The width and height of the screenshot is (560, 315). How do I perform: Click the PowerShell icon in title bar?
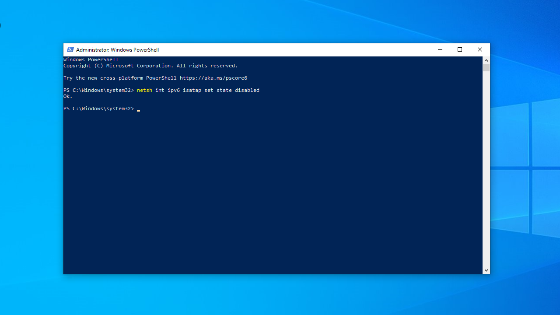(x=70, y=50)
